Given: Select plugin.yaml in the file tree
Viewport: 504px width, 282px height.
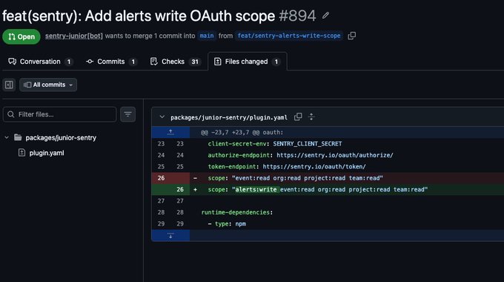Looking at the screenshot, I should (x=47, y=153).
